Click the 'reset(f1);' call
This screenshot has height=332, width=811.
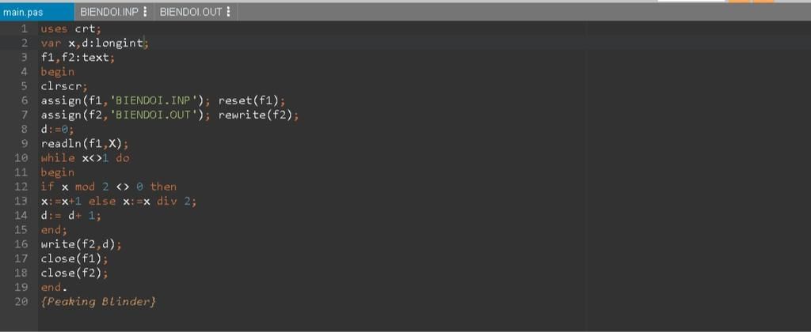click(x=251, y=100)
